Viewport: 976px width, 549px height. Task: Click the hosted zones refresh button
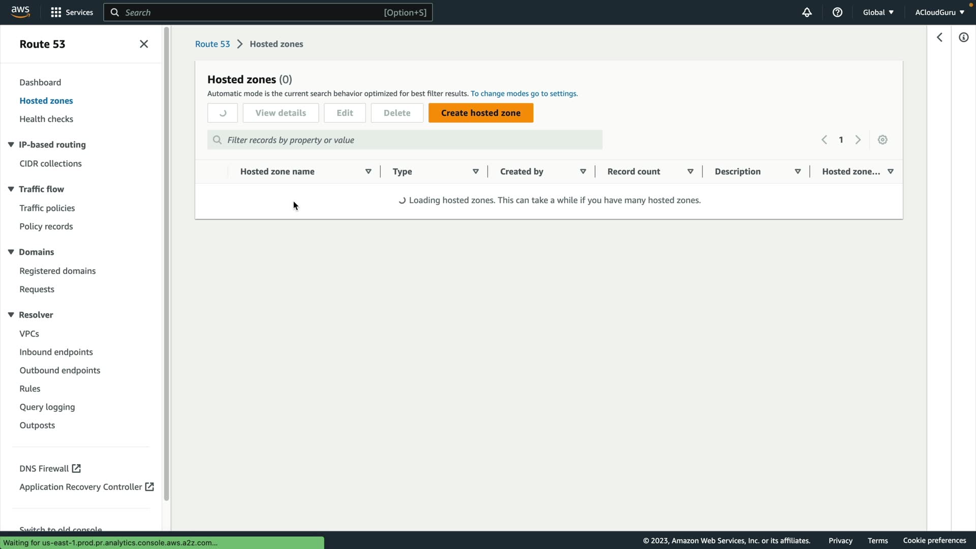(x=222, y=113)
